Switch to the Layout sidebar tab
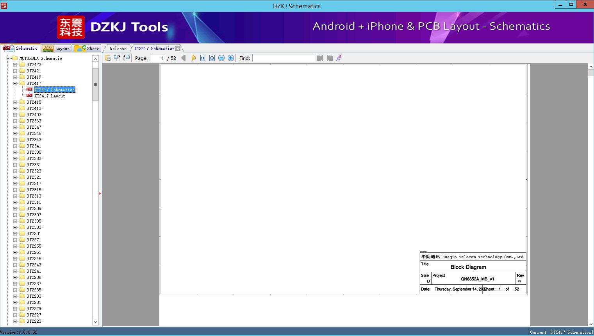 pyautogui.click(x=56, y=48)
